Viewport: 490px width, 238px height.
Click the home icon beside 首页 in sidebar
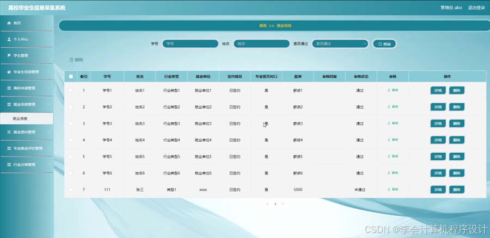(x=9, y=23)
